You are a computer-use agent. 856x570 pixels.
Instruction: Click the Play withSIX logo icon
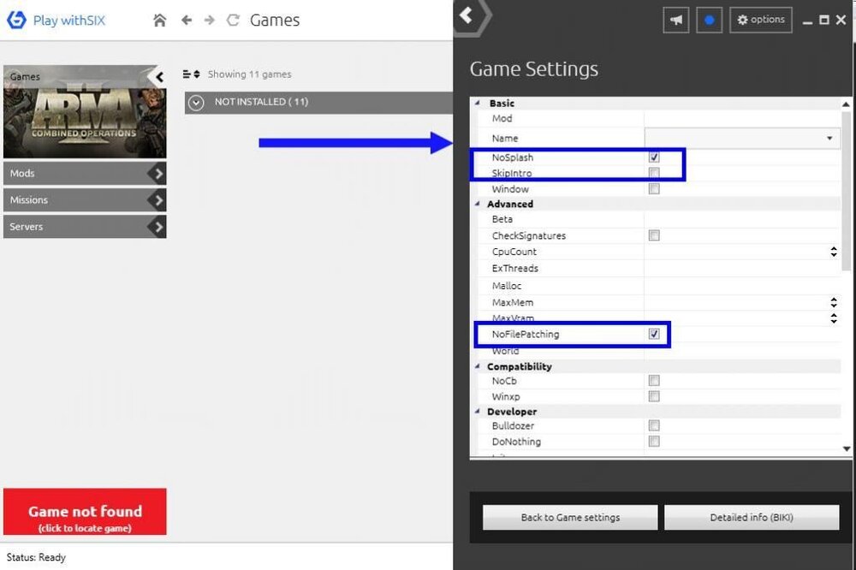[16, 20]
